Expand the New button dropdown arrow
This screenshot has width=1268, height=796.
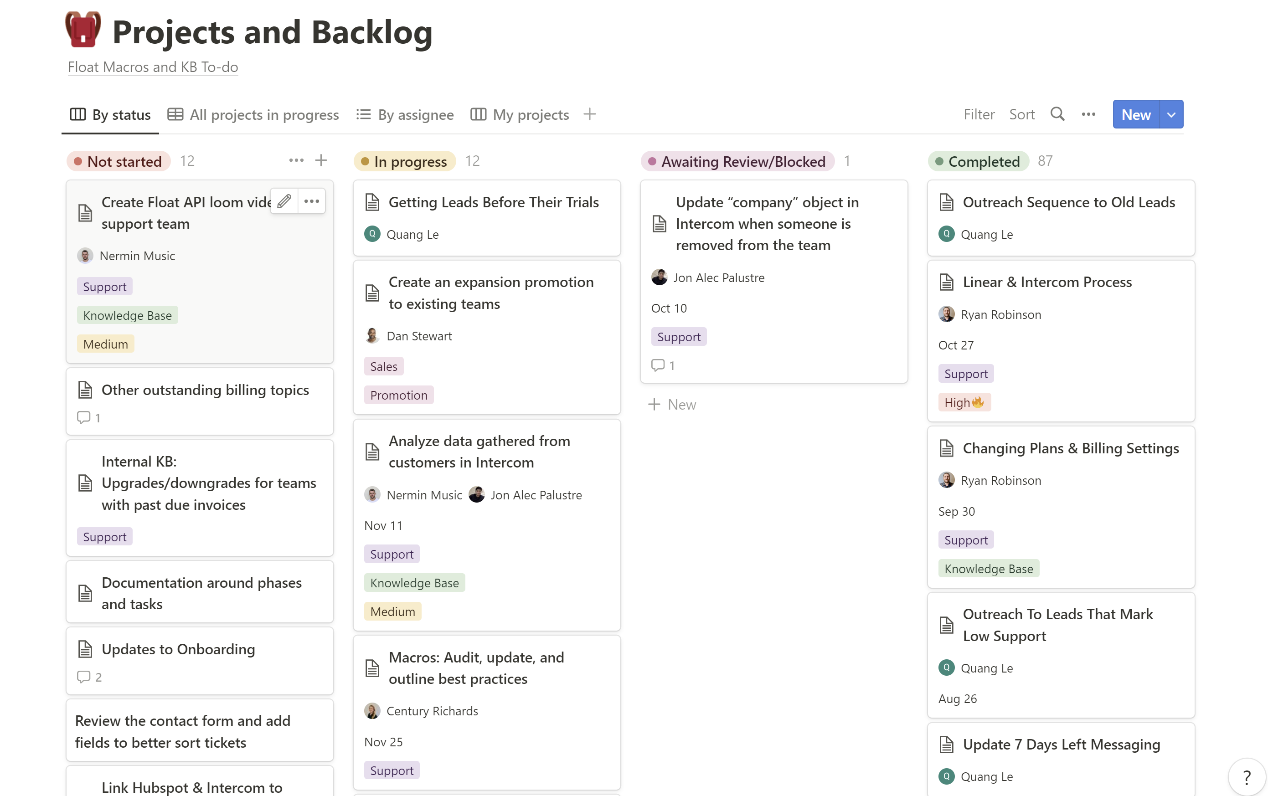coord(1171,115)
